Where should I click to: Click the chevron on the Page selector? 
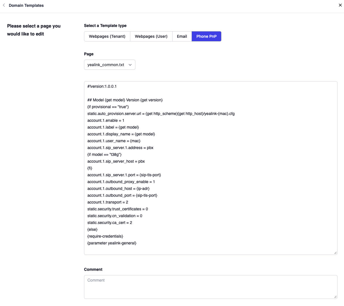tap(130, 65)
